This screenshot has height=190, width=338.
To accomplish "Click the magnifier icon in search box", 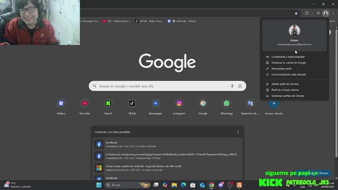I will (x=95, y=86).
